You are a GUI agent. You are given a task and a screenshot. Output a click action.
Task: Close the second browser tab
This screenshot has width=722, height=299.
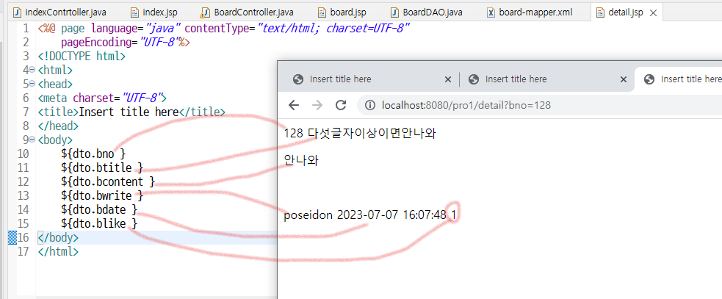tap(624, 79)
